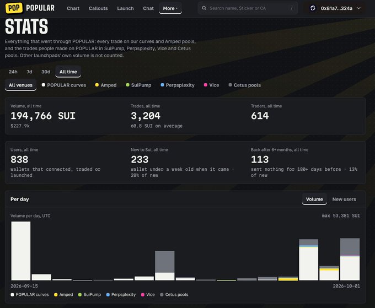Click the POP POPULAR logo
Image resolution: width=375 pixels, height=308 pixels.
[x=30, y=8]
